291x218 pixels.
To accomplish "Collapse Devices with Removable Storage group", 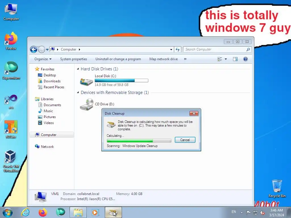I will point(78,93).
